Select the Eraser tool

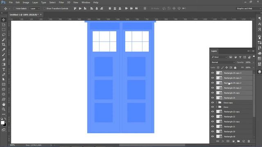point(4,60)
